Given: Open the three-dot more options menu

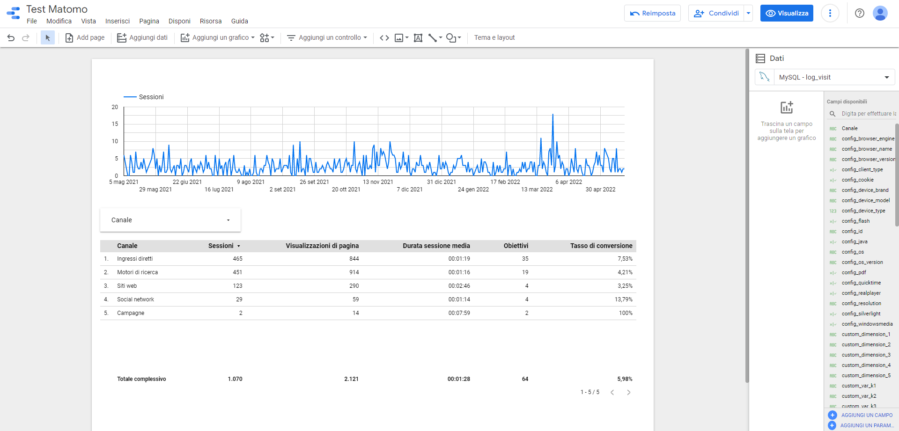Looking at the screenshot, I should [x=830, y=13].
